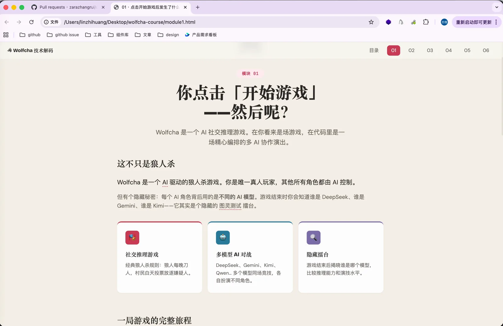This screenshot has height=326, width=503.
Task: Bookmark this page with the star icon
Action: tap(371, 22)
